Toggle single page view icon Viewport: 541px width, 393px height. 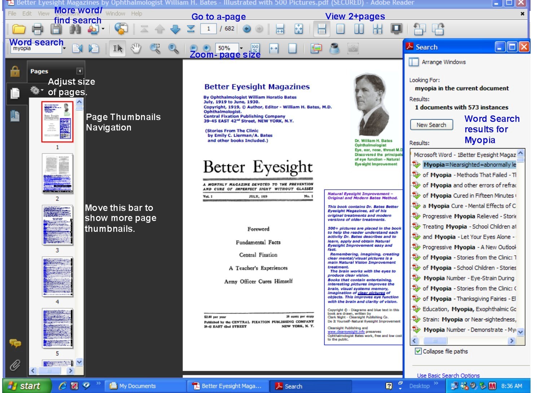pos(340,29)
